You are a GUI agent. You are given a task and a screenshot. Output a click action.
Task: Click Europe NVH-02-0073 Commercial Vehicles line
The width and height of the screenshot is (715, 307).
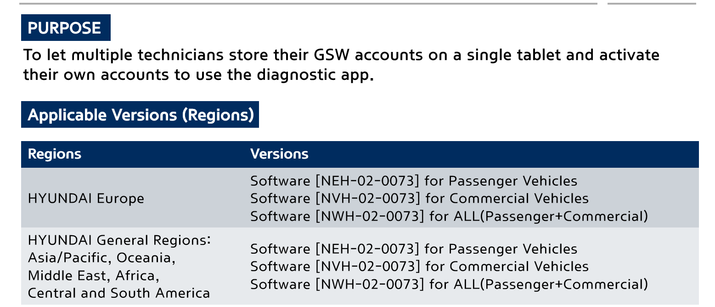419,199
